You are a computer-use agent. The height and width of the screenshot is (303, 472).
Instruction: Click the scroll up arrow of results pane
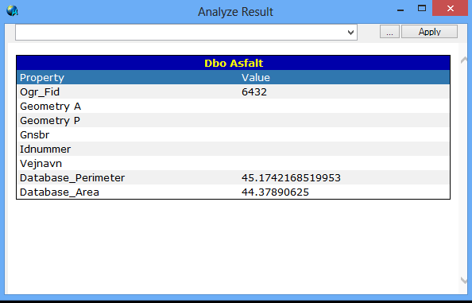click(464, 60)
